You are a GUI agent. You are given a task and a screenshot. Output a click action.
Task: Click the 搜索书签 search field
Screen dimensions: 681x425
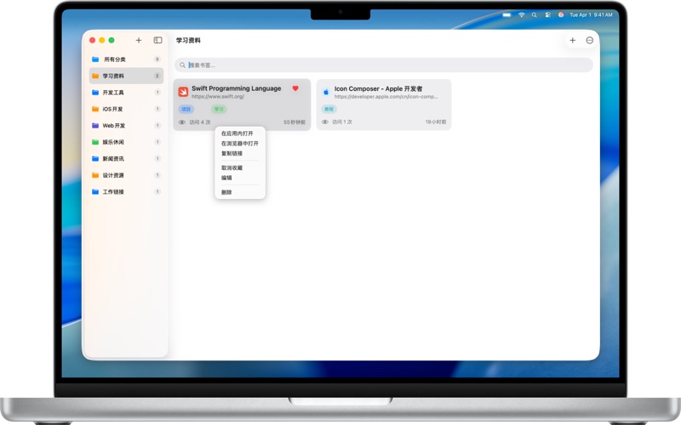coord(384,65)
